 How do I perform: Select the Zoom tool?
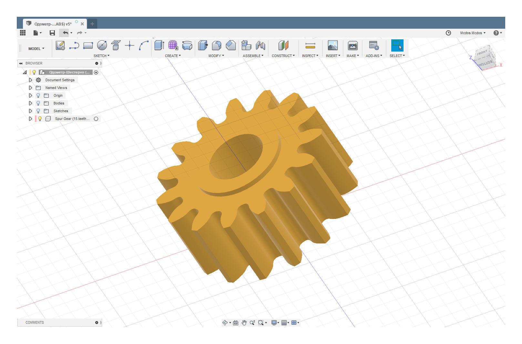tap(252, 322)
